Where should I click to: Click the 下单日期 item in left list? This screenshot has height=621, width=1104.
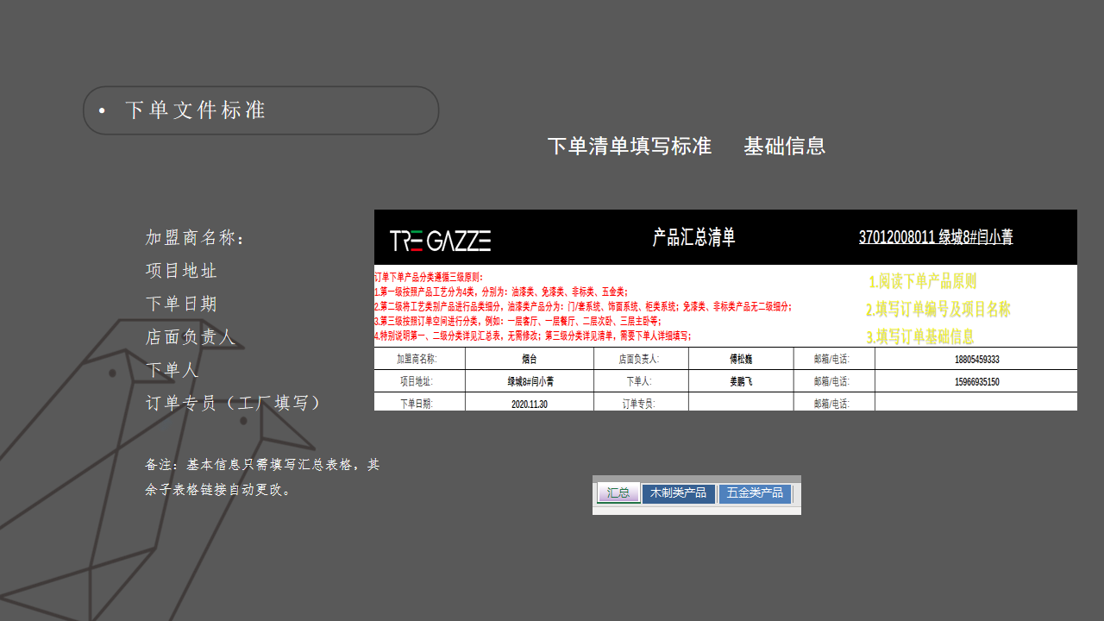[181, 304]
